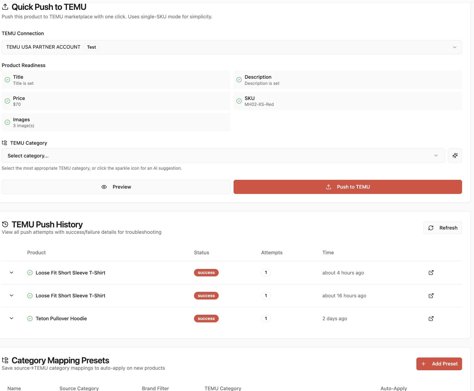Viewport: 474px width, 391px height.
Task: Open external link for Teton Pullover Hoodie push
Action: pyautogui.click(x=431, y=318)
